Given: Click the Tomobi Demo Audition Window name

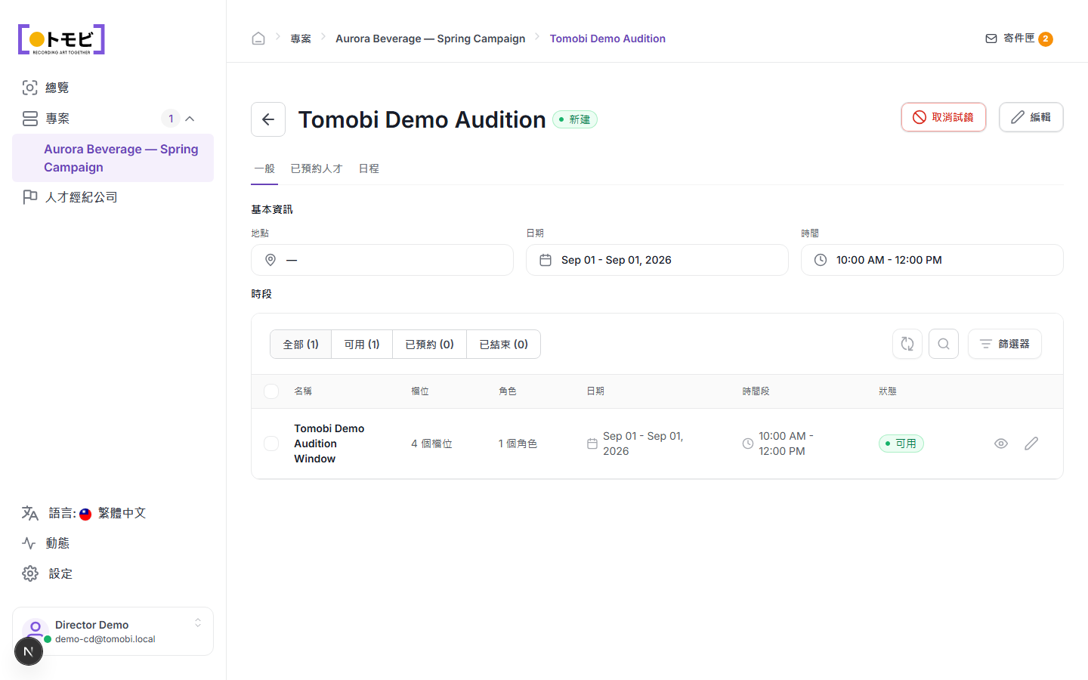Looking at the screenshot, I should coord(329,444).
